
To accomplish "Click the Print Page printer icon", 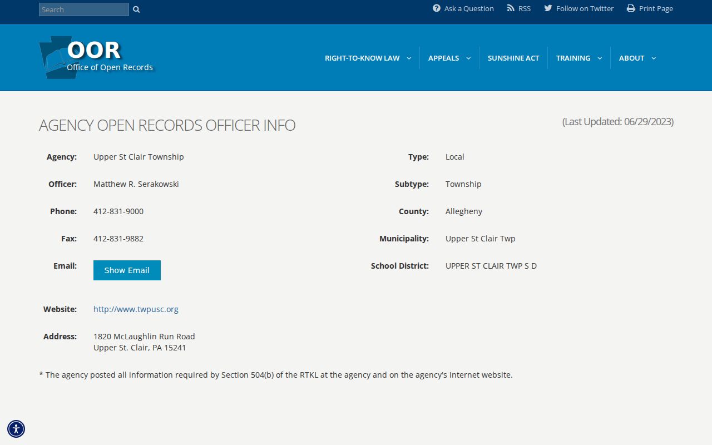I will [x=631, y=8].
